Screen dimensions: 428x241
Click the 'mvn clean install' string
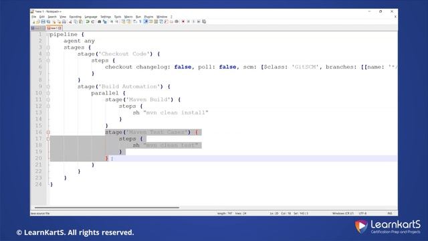[x=176, y=112]
